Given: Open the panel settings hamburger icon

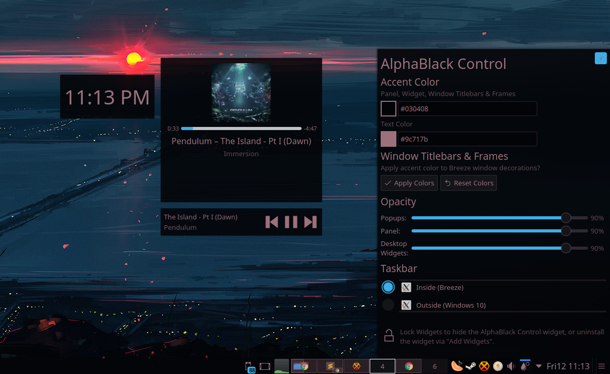Looking at the screenshot, I should [602, 366].
